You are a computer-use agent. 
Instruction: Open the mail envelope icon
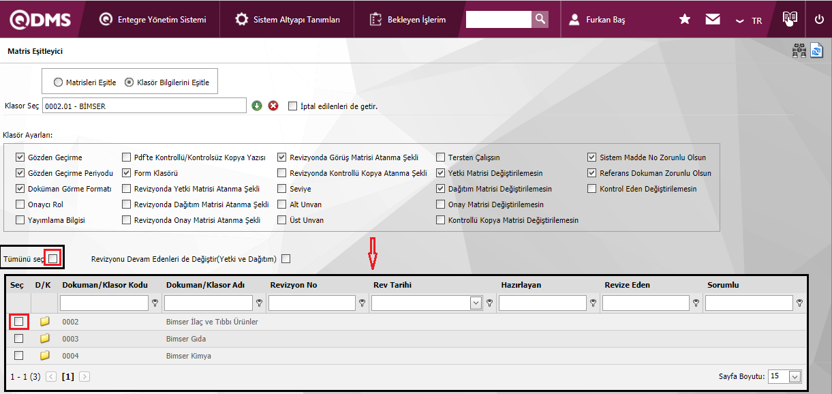click(713, 19)
